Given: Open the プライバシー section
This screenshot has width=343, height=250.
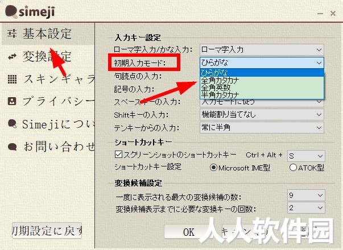Looking at the screenshot, I should [48, 101].
